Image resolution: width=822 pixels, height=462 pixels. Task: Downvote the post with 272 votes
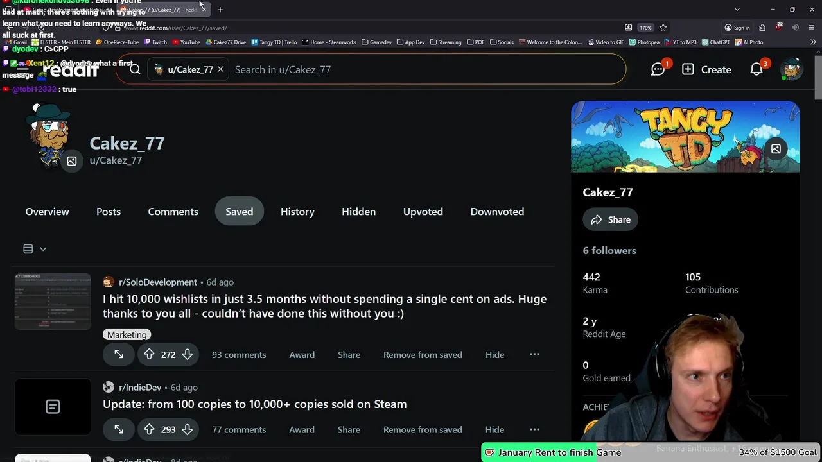point(187,355)
